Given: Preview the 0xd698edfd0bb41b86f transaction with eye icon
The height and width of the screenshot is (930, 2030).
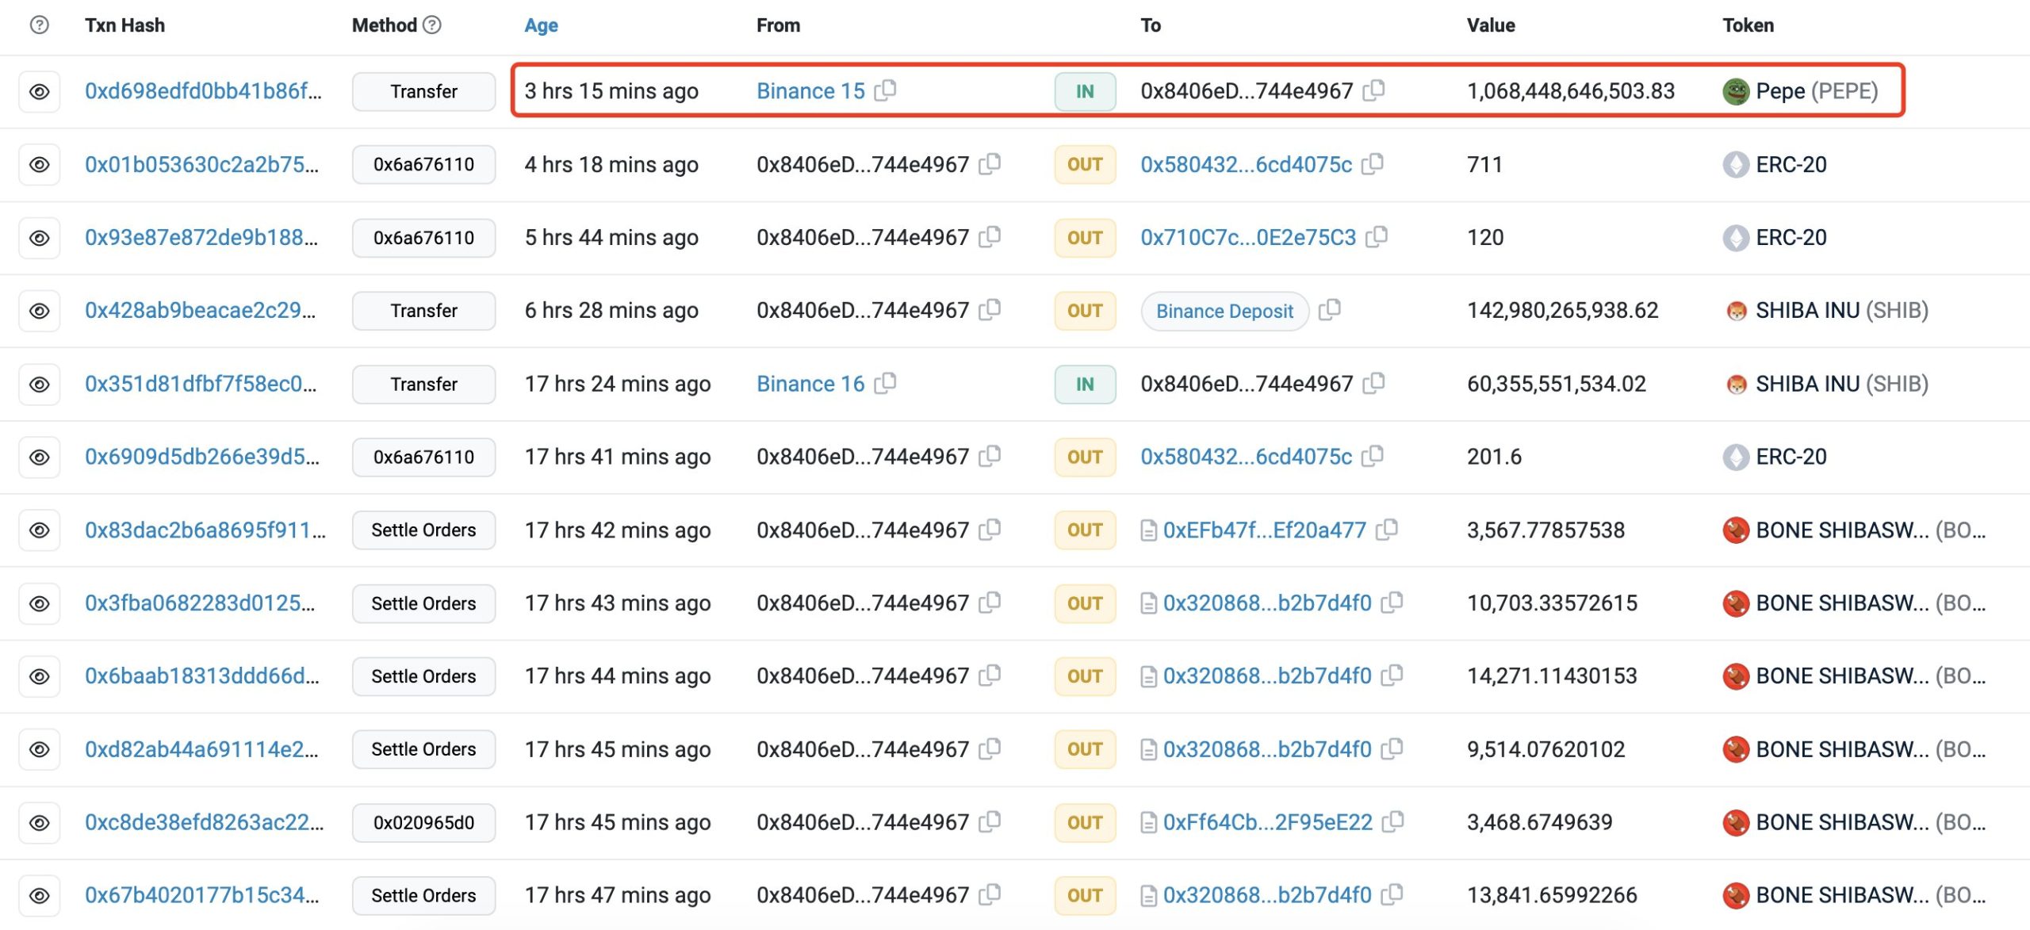Looking at the screenshot, I should tap(40, 91).
